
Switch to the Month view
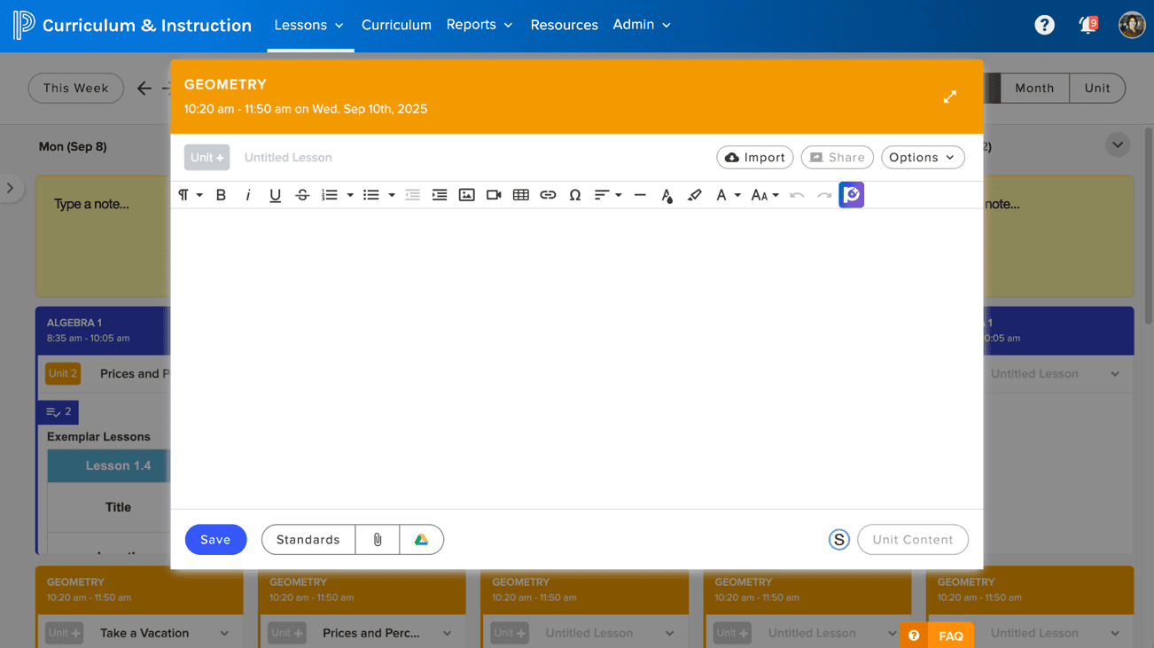[x=1034, y=88]
